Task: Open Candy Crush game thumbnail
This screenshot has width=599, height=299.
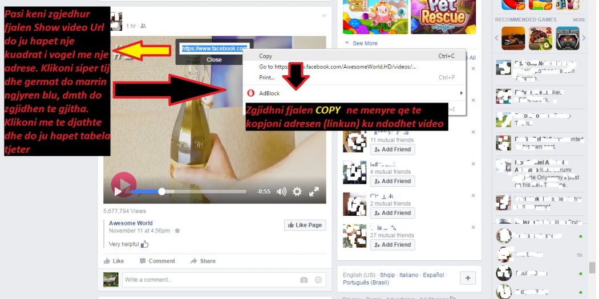Action: tap(375, 17)
